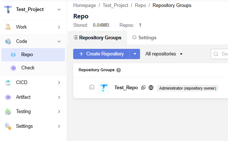Collapse the Code section chevron
This screenshot has height=141, width=228.
click(59, 41)
